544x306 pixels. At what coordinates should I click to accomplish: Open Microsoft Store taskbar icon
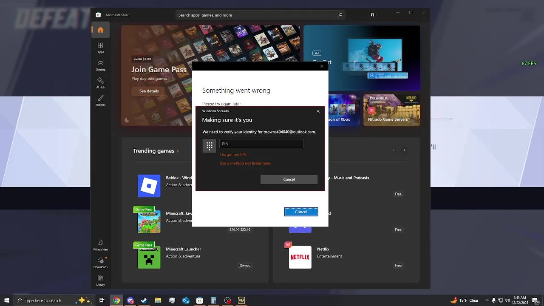pyautogui.click(x=200, y=300)
